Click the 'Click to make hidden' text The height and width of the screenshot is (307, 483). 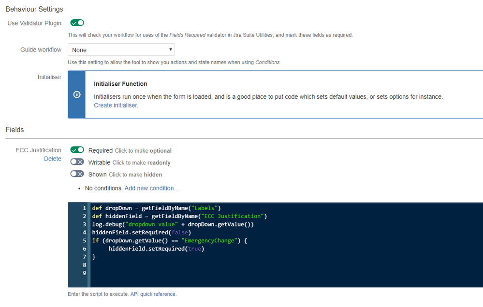click(x=135, y=174)
